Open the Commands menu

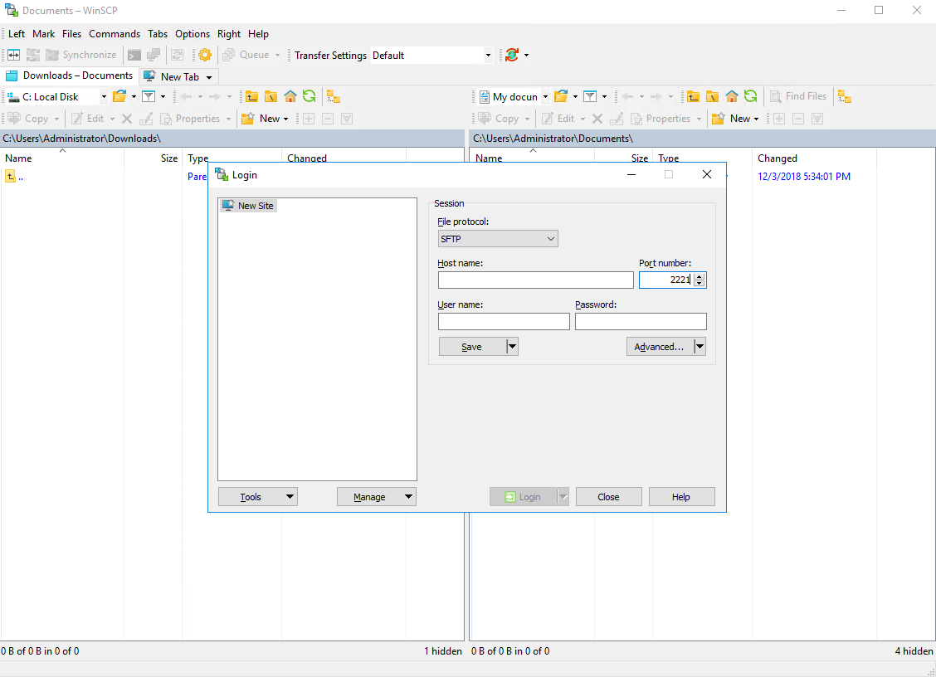(x=115, y=34)
